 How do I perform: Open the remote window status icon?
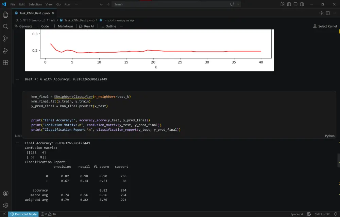(4, 214)
